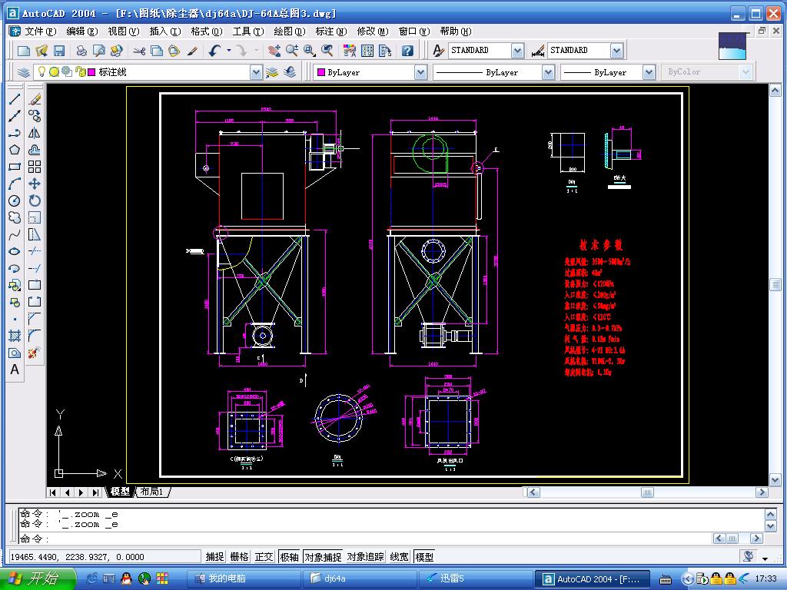Turn off 极轴 polar tracking
Viewport: 787px width, 590px height.
pos(289,557)
